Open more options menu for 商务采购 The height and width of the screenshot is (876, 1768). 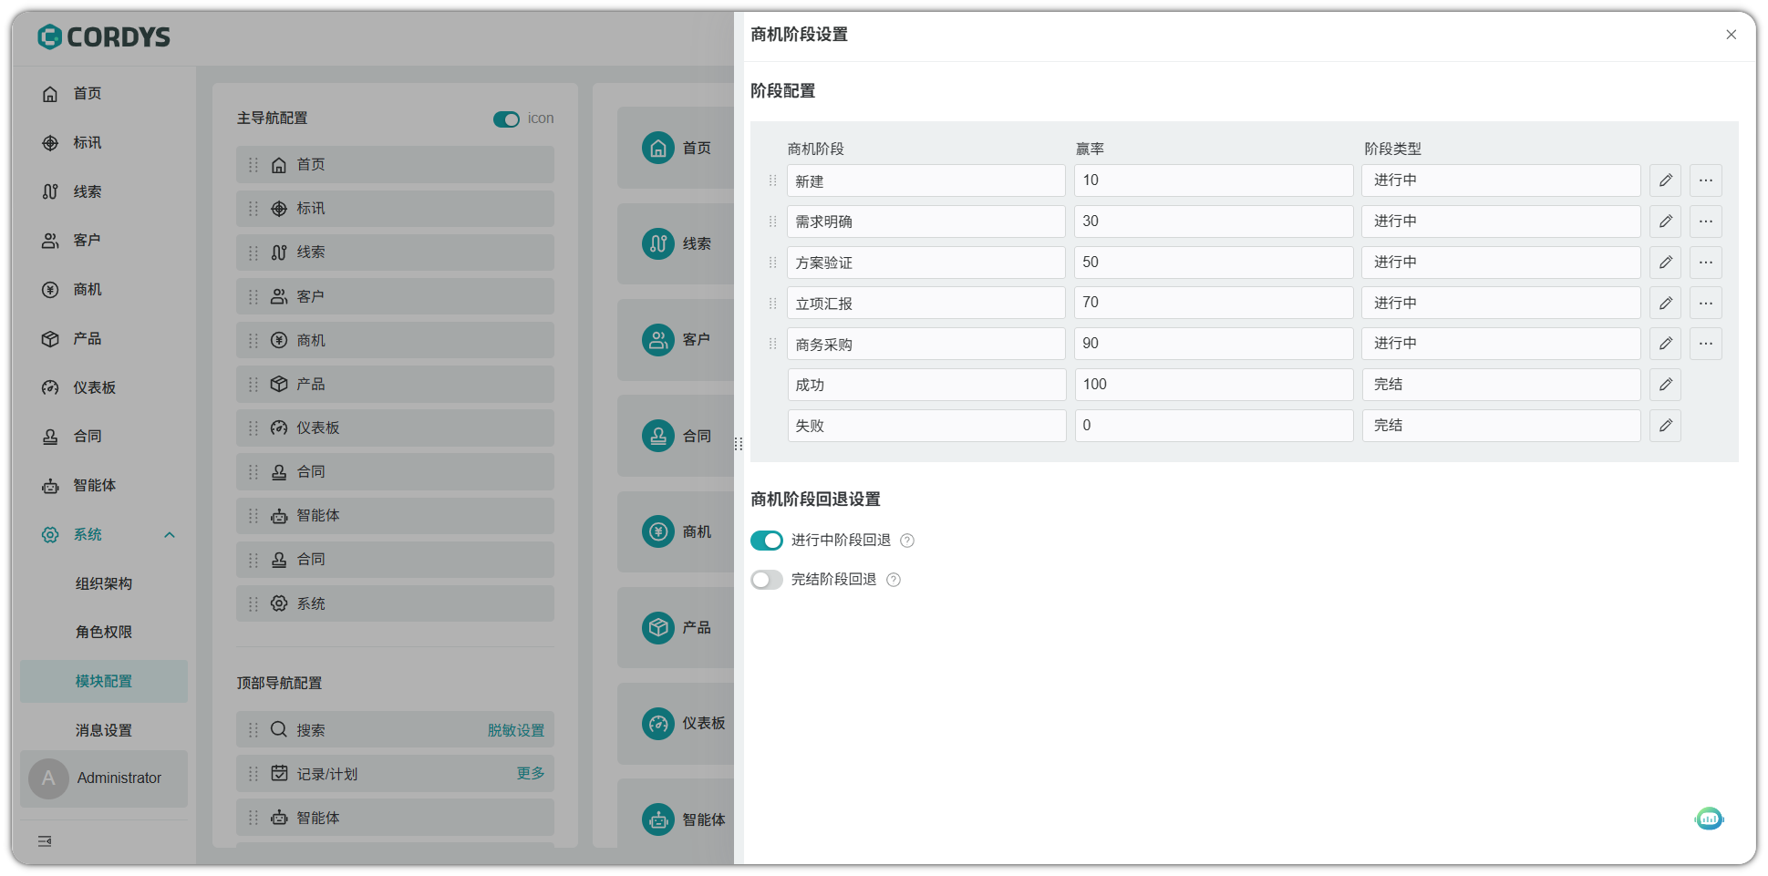coord(1705,344)
